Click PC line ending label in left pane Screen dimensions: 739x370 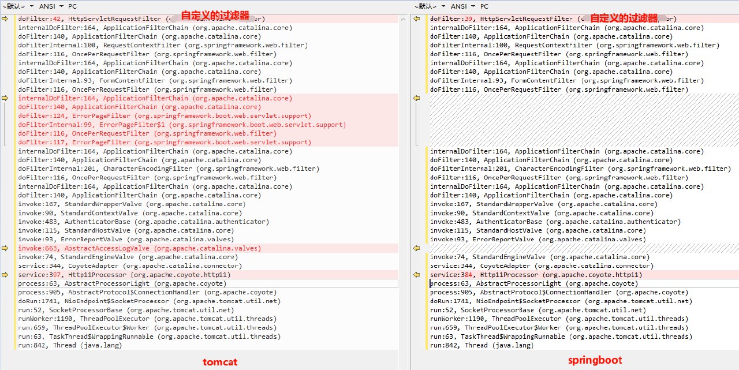click(73, 6)
